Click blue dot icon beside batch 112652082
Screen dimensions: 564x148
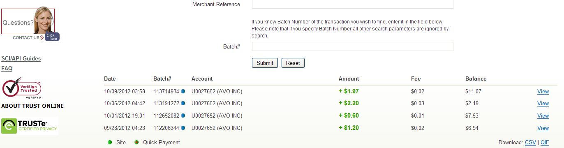[183, 116]
